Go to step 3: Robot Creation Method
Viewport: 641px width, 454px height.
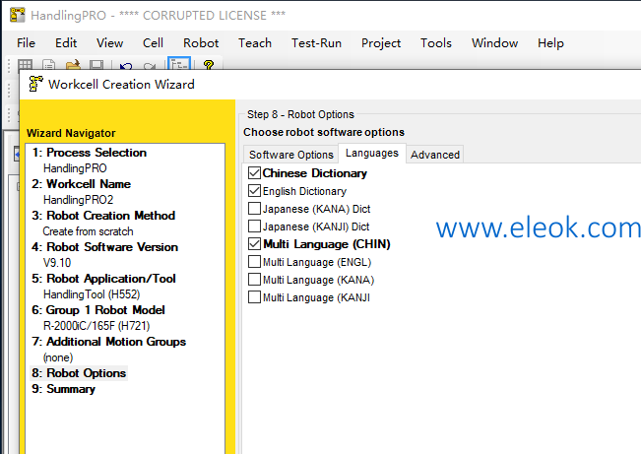click(x=103, y=215)
